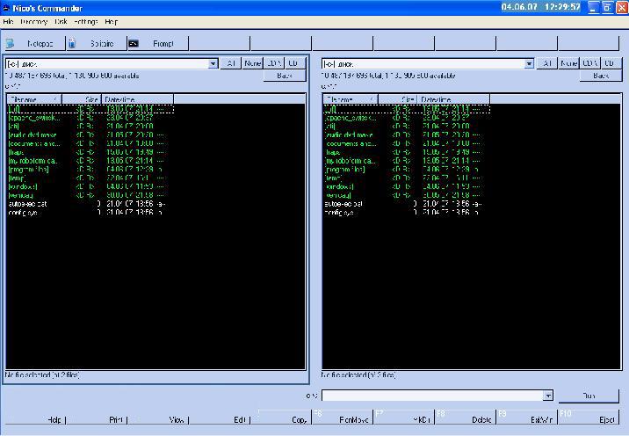Click the Print function key button

(x=97, y=418)
